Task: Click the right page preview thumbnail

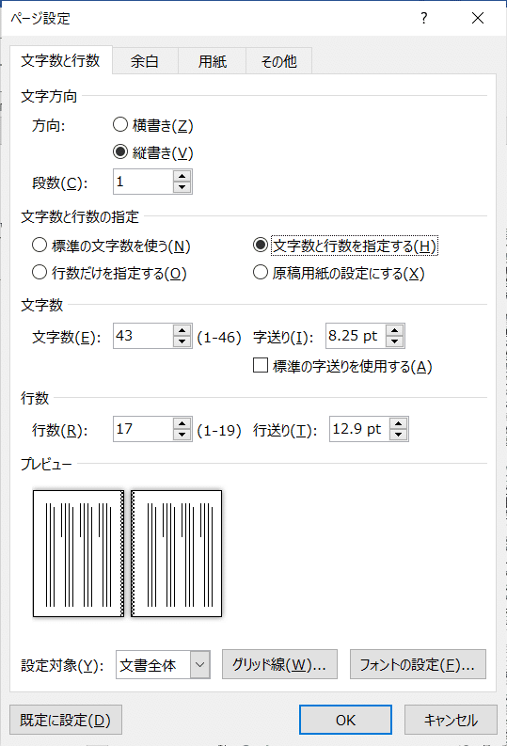Action: (x=177, y=553)
